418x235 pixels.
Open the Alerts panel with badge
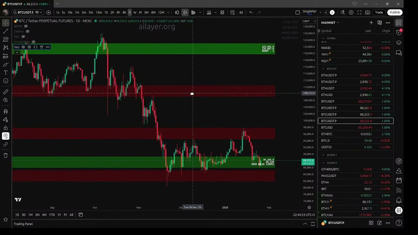[399, 32]
